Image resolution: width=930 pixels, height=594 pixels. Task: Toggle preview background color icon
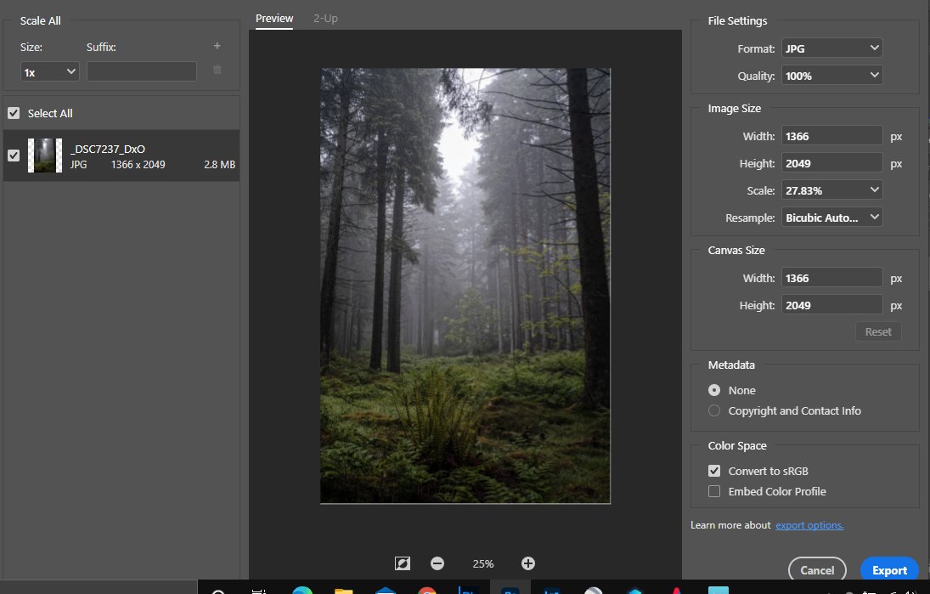point(403,563)
